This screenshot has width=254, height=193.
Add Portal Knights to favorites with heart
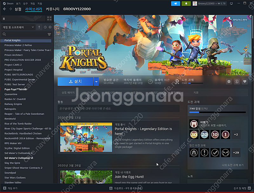[x=244, y=82]
